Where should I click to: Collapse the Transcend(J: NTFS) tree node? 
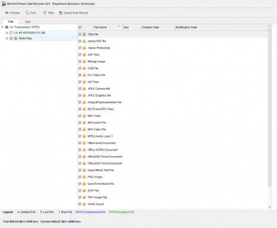3,27
